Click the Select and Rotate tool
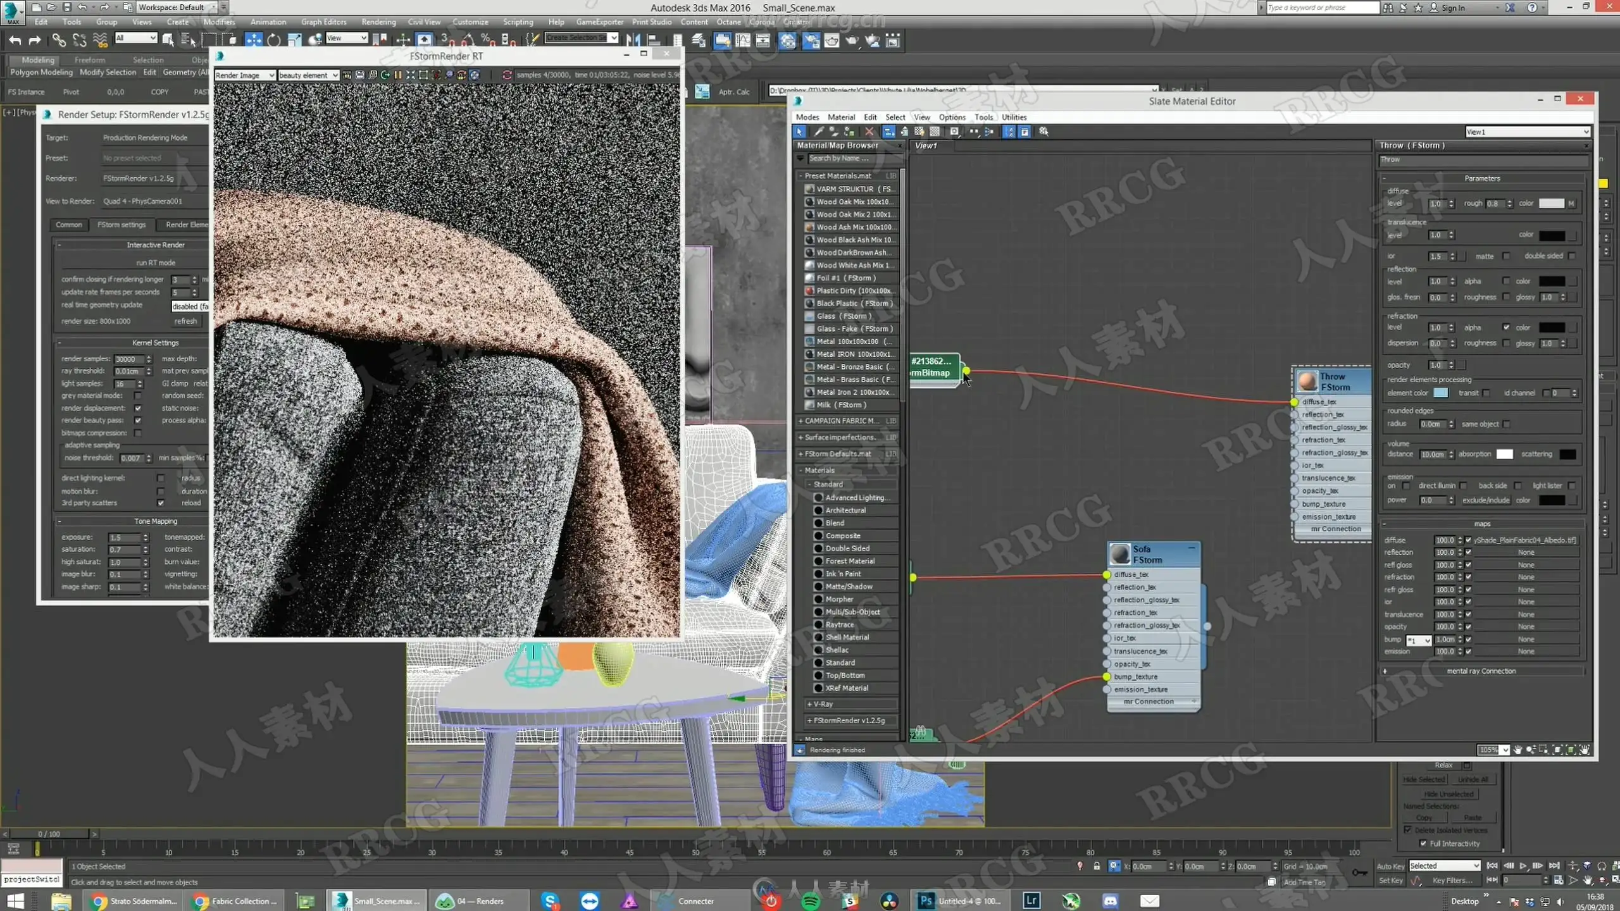1620x911 pixels. tap(274, 40)
